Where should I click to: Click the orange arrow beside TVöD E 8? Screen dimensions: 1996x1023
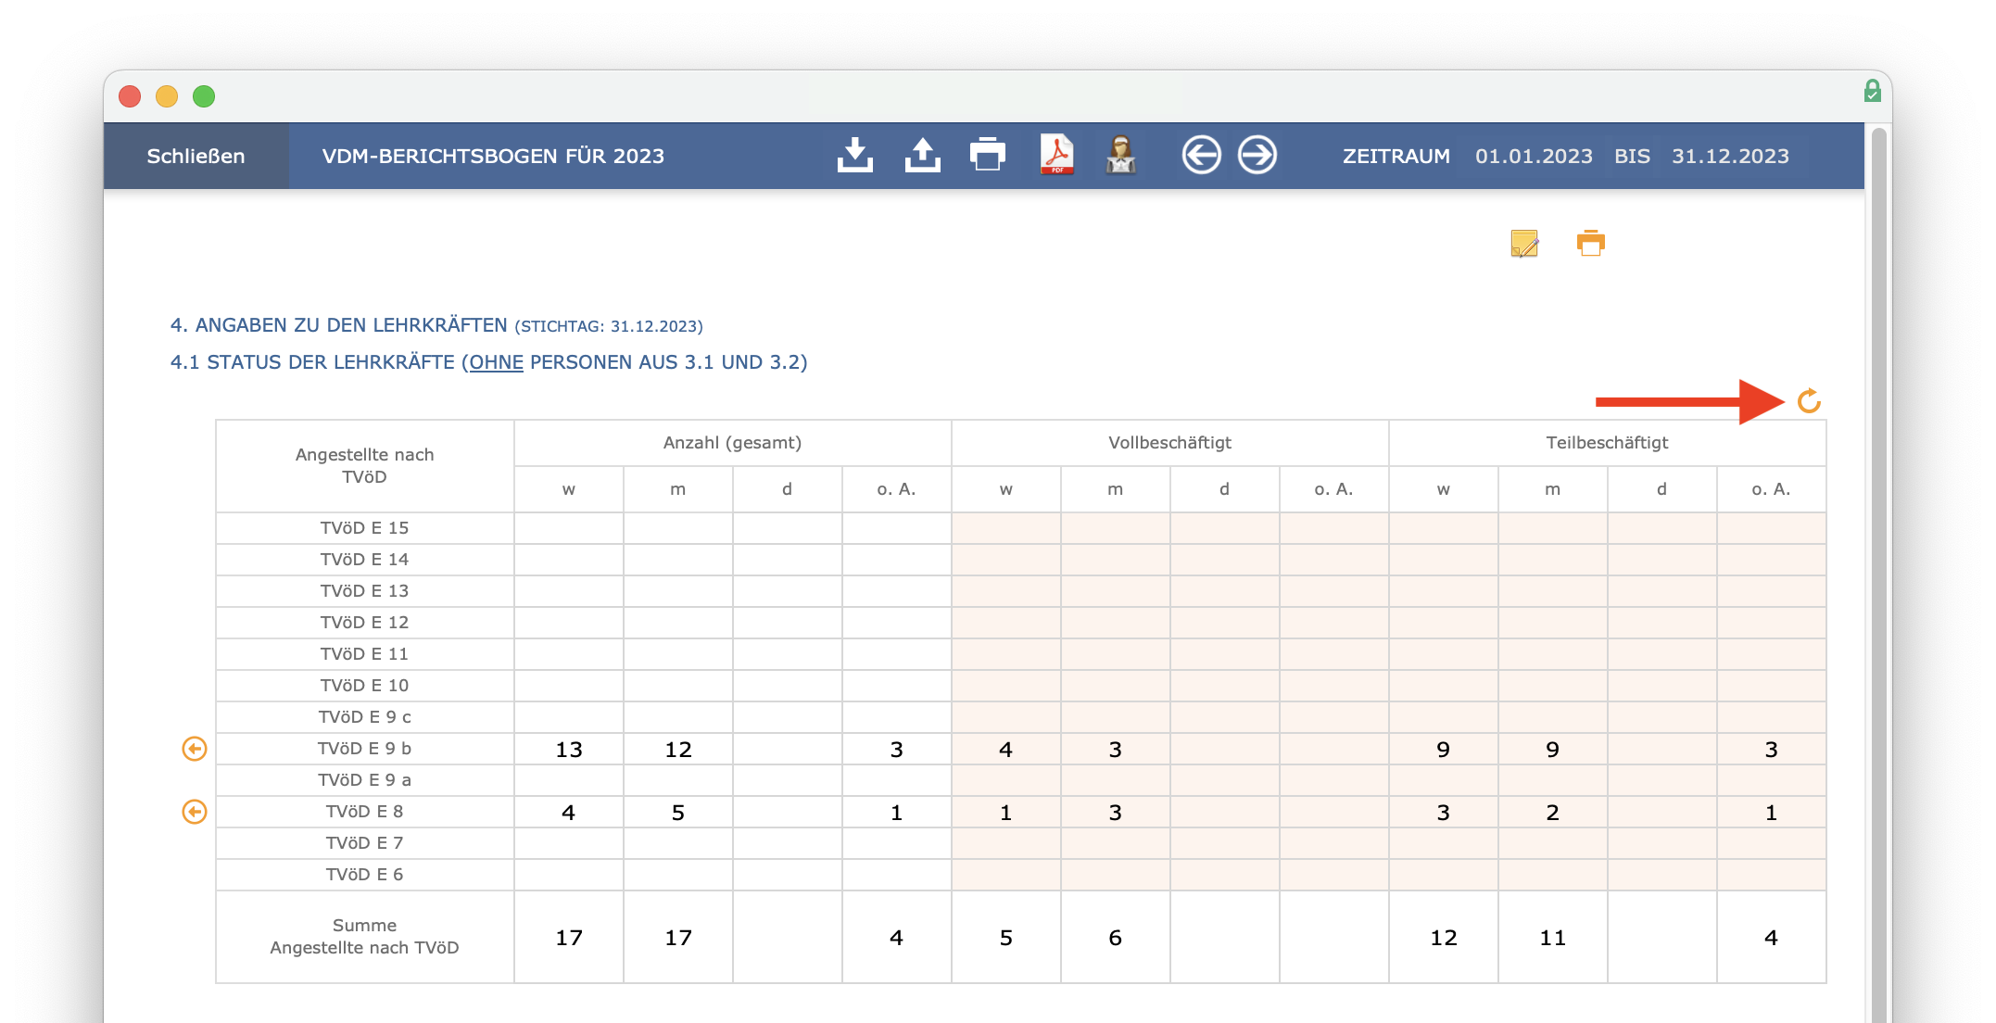click(195, 812)
